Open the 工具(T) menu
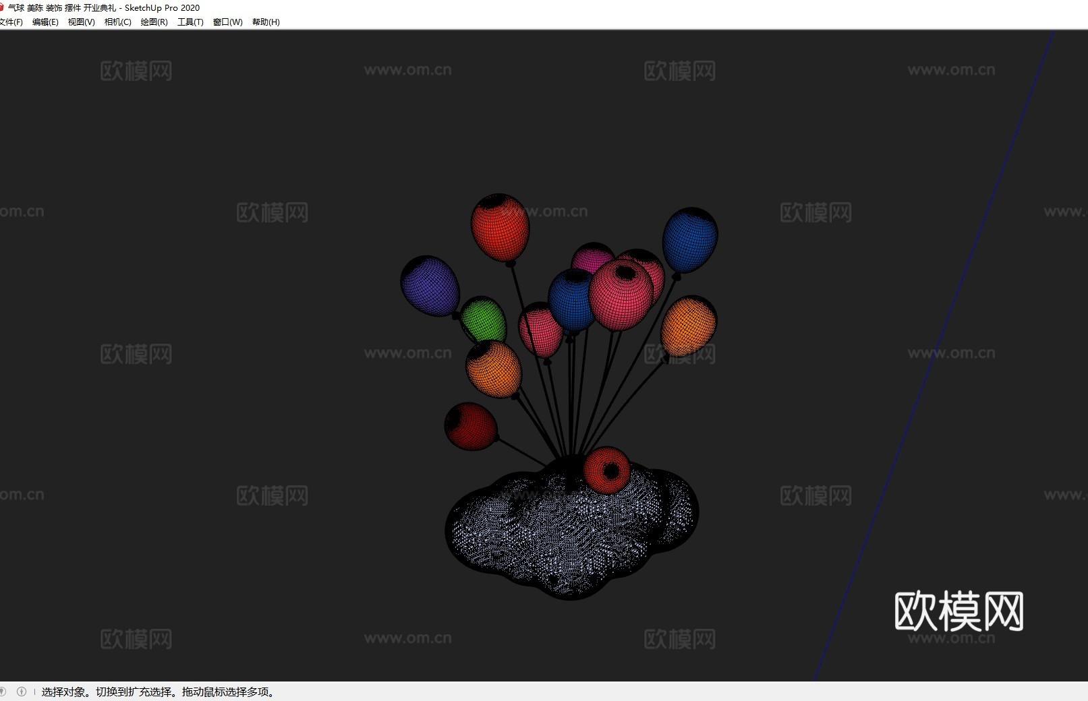 (190, 22)
